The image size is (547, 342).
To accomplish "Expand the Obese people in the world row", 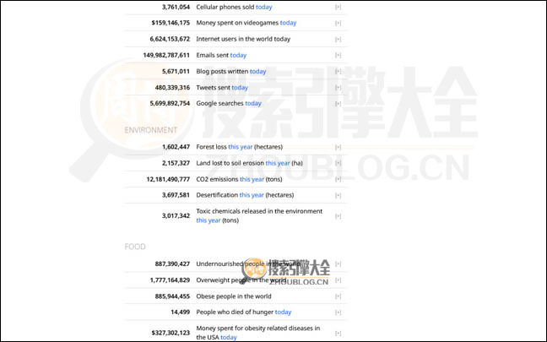I will pyautogui.click(x=338, y=296).
